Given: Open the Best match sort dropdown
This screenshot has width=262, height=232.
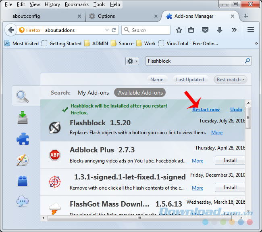Looking at the screenshot, I should pos(231,80).
